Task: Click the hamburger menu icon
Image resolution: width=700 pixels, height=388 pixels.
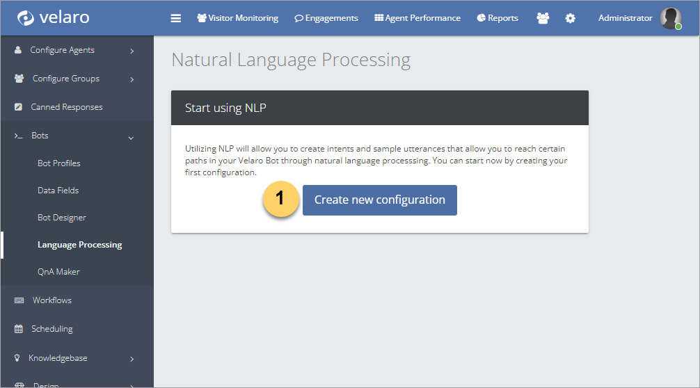Action: 176,18
